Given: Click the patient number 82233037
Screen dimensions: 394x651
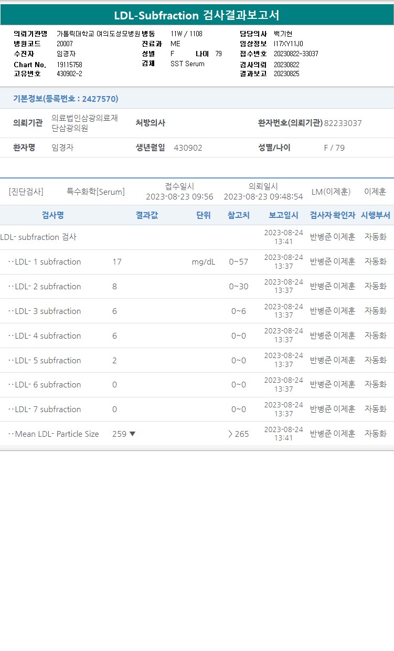Looking at the screenshot, I should [x=343, y=123].
